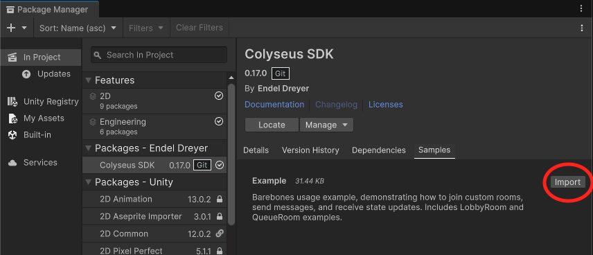The image size is (593, 255).
Task: Click the Engineering installed checkmark
Action: coord(219,121)
